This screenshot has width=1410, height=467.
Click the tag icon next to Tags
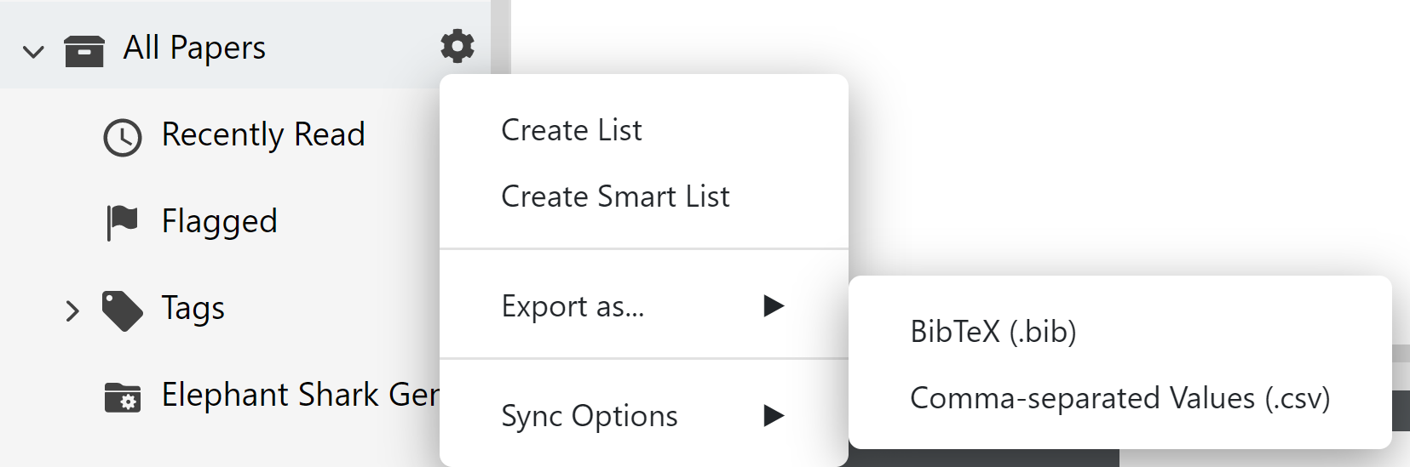[x=122, y=310]
